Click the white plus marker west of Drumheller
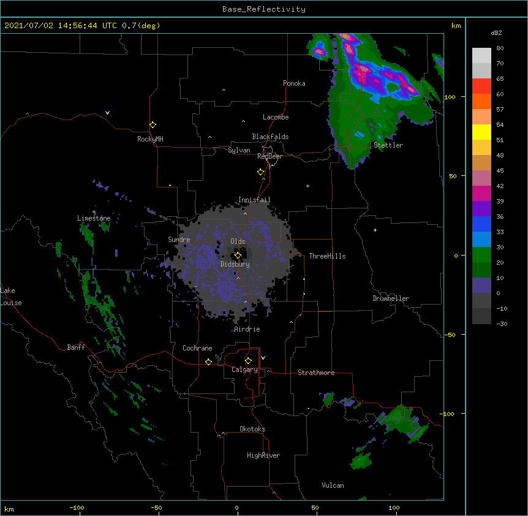Screen dimensions: 528x516 tap(375, 230)
